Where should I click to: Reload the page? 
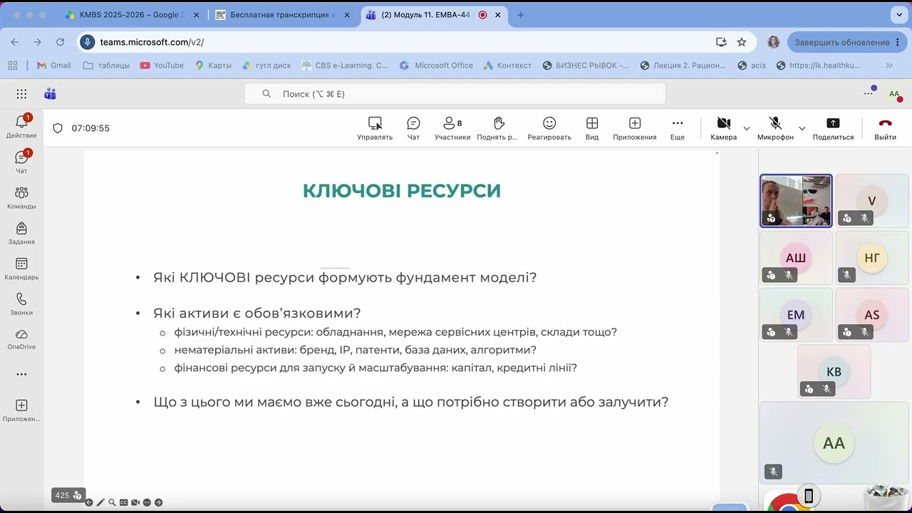click(x=60, y=42)
